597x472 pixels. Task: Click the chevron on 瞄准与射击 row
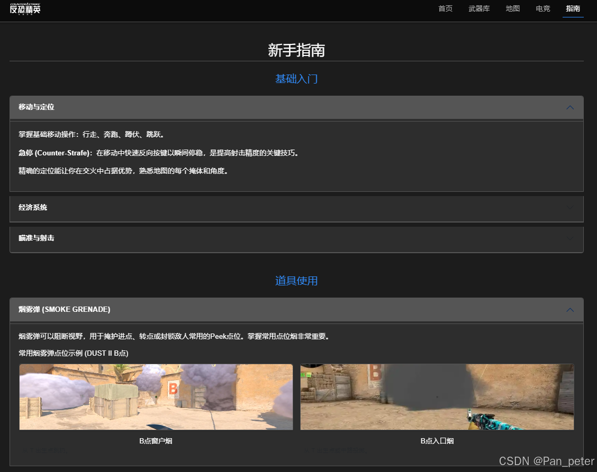(x=570, y=238)
